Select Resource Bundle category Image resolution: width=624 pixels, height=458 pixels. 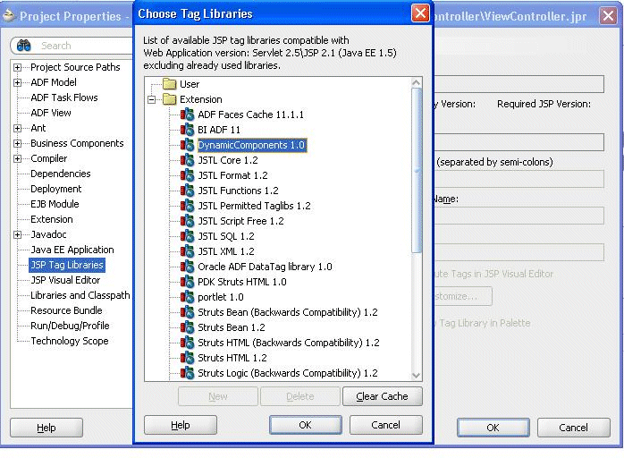pyautogui.click(x=66, y=310)
